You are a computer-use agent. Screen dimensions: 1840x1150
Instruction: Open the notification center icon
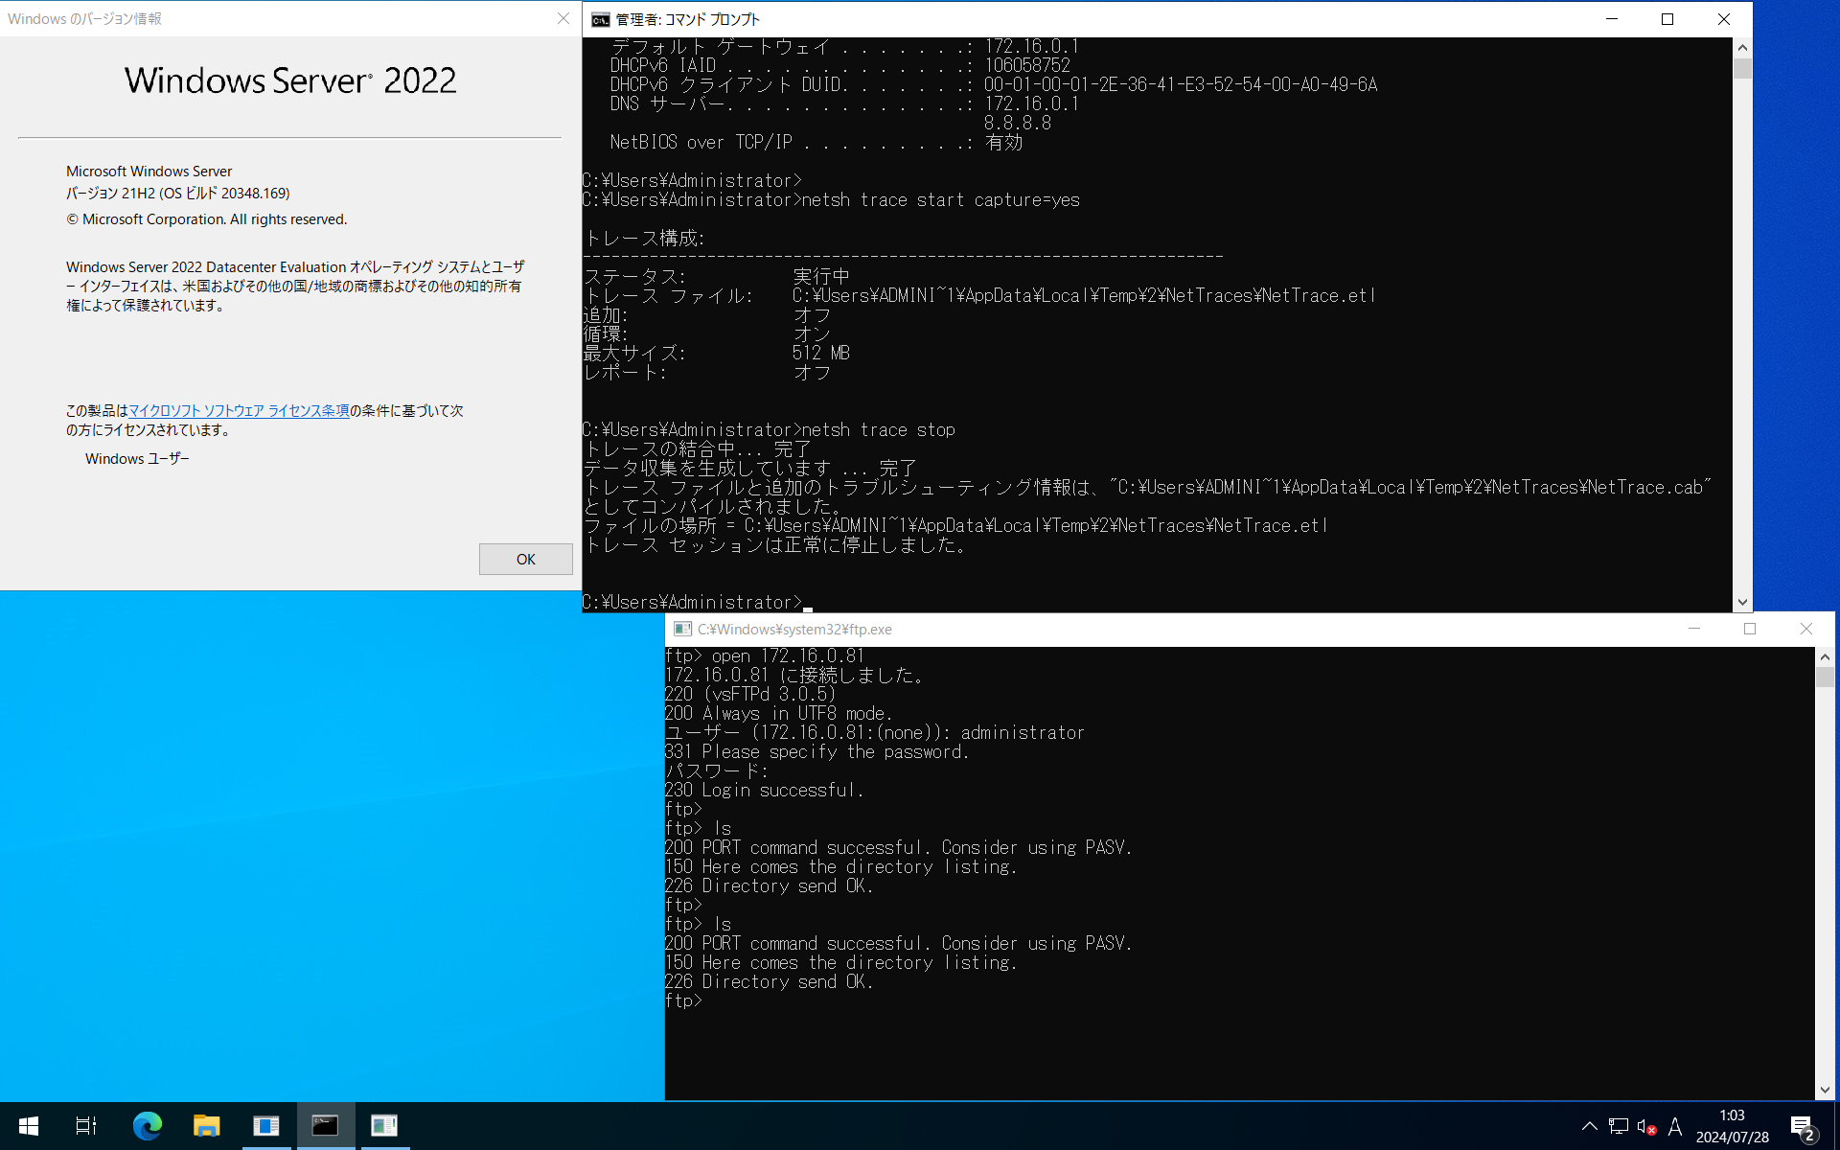tap(1802, 1126)
